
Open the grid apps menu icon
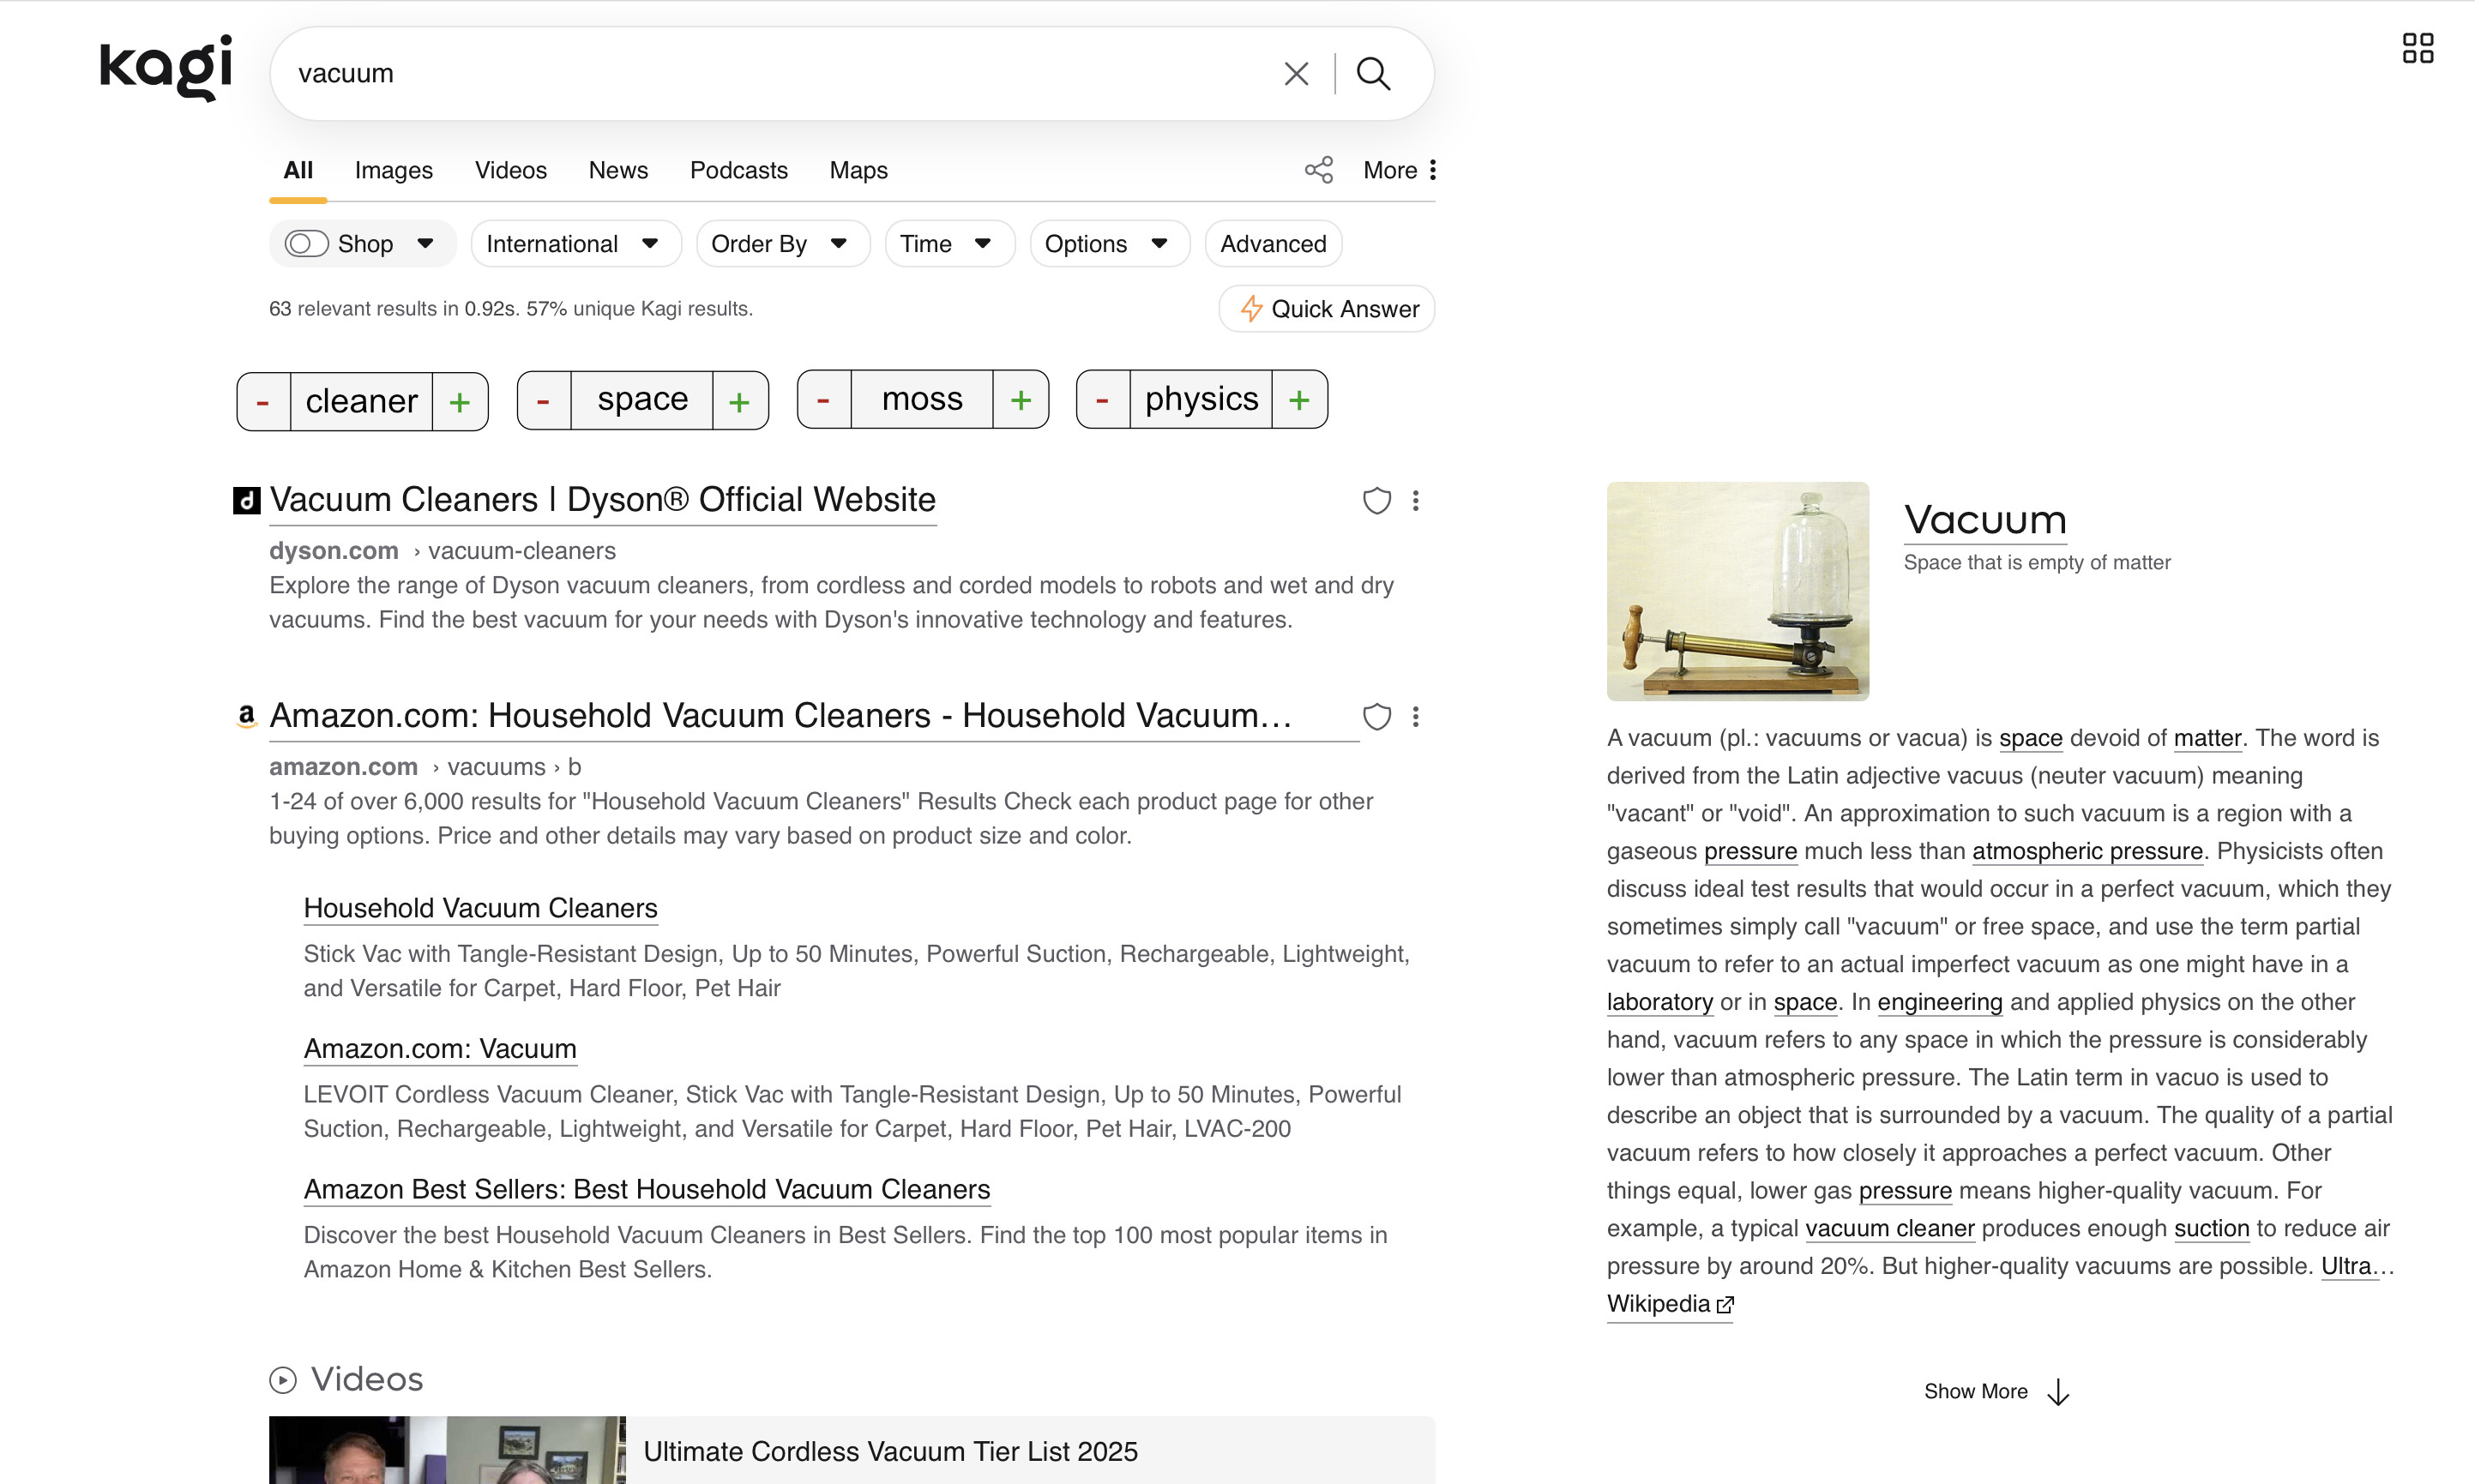coord(2417,48)
